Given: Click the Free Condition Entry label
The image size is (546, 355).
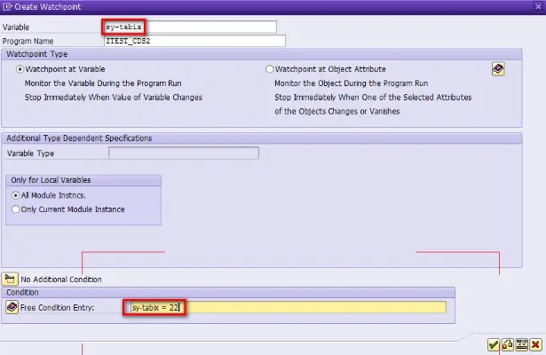Looking at the screenshot, I should click(58, 308).
